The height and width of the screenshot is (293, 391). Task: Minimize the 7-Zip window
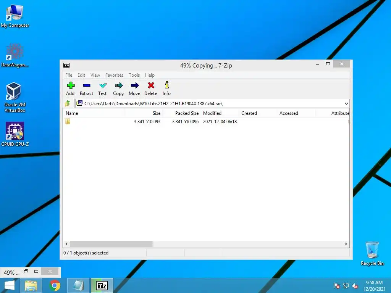coord(318,64)
